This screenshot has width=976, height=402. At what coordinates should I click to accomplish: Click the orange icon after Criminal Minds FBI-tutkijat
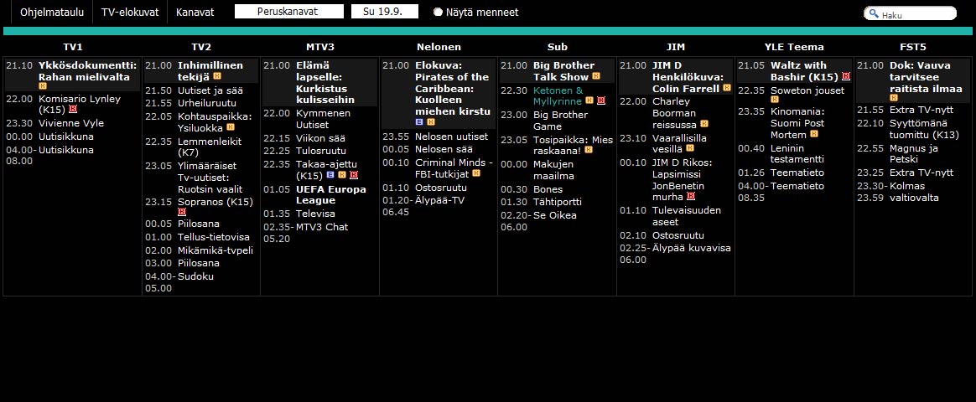click(476, 173)
